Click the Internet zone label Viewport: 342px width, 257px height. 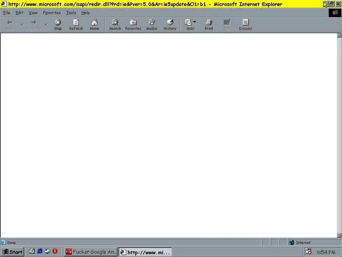(303, 243)
